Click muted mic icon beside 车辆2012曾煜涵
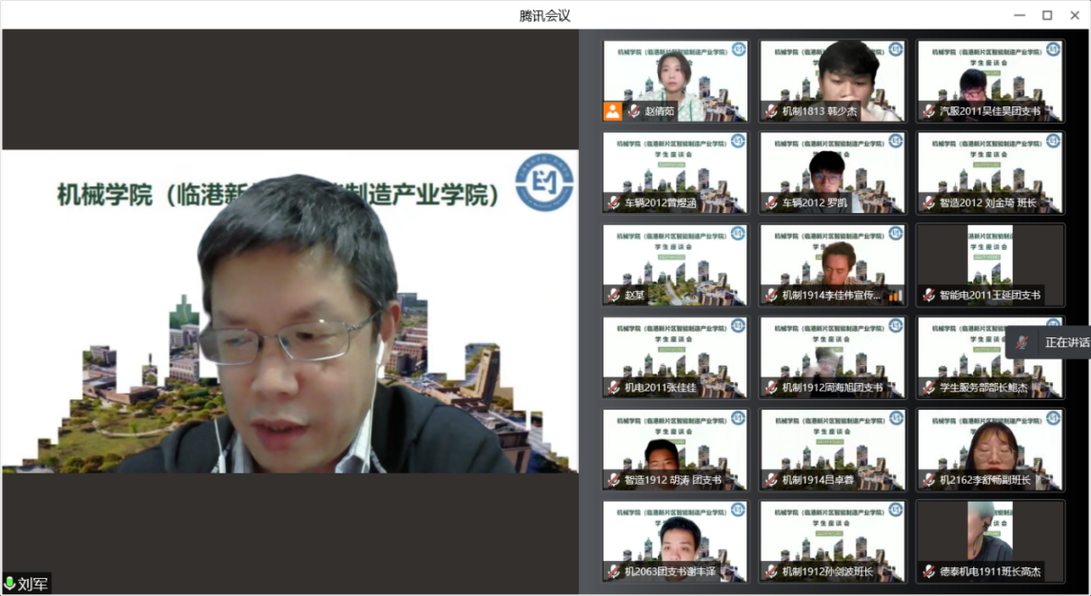Image resolution: width=1091 pixels, height=596 pixels. (x=613, y=203)
